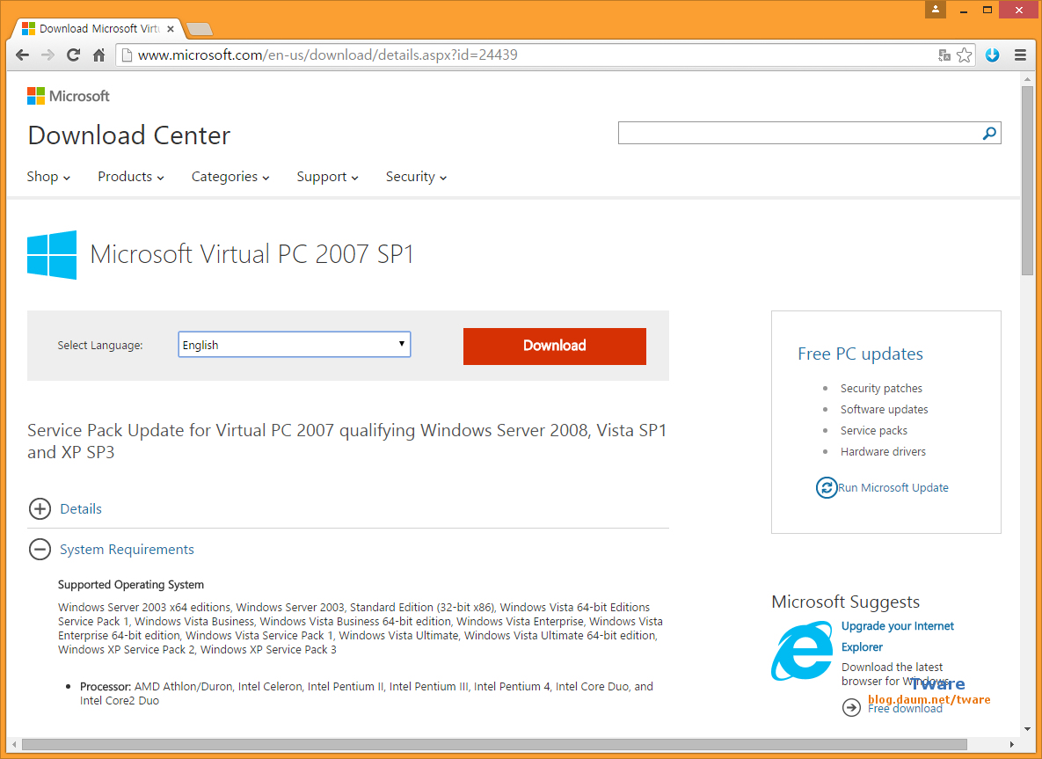Bookmark this page with the star icon
The height and width of the screenshot is (759, 1042).
[x=965, y=55]
